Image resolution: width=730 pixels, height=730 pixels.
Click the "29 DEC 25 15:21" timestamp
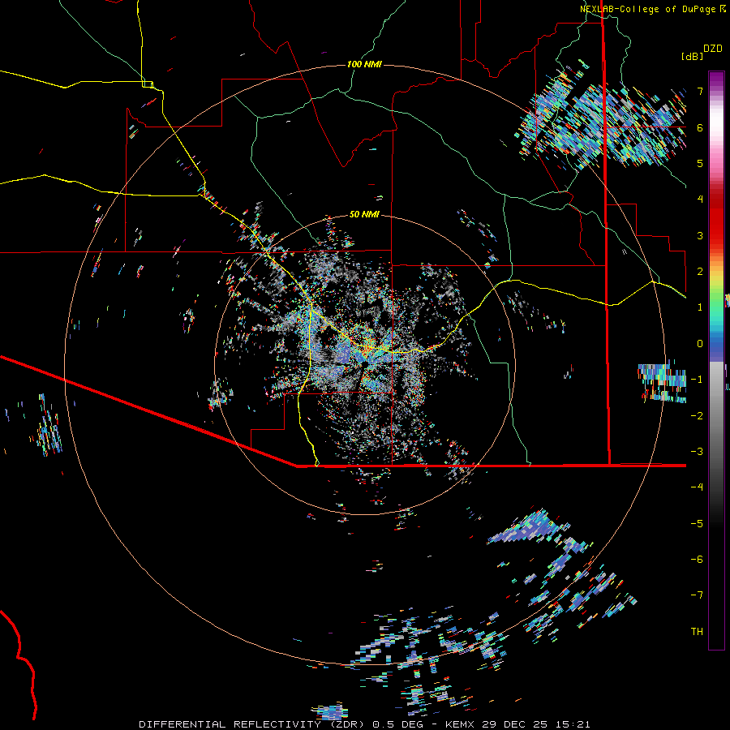[536, 724]
